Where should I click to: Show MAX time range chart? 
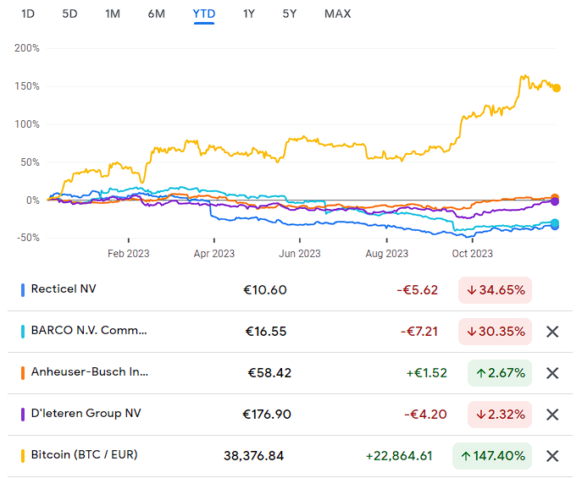tap(337, 14)
